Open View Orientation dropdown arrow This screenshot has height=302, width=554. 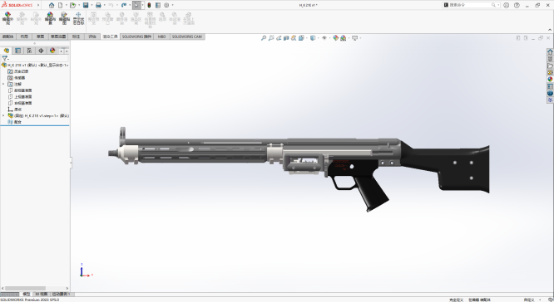[x=306, y=38]
